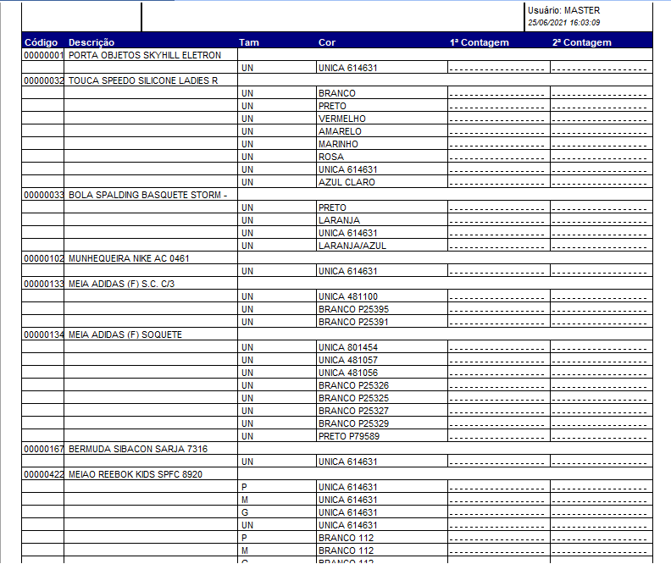The height and width of the screenshot is (564, 671).
Task: Click 1ª Contagem blank for UNICA 481100
Action: tap(498, 296)
